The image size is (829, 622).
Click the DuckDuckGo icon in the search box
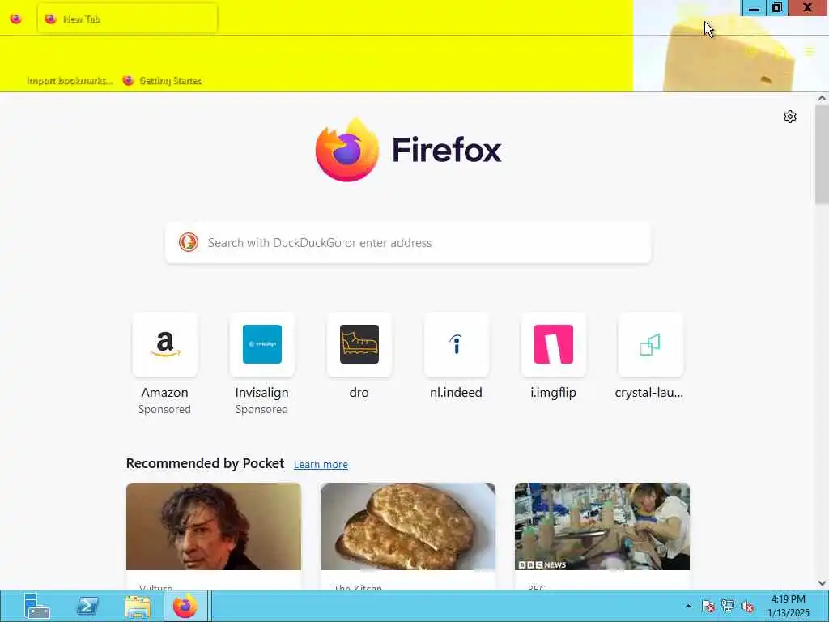[x=188, y=242]
